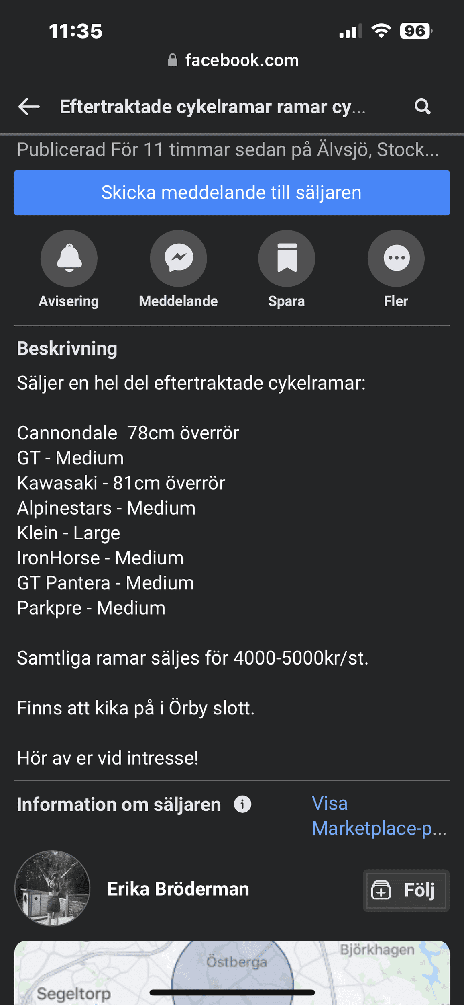The height and width of the screenshot is (1005, 464).
Task: Tap the Publicerad location text line
Action: 228,150
